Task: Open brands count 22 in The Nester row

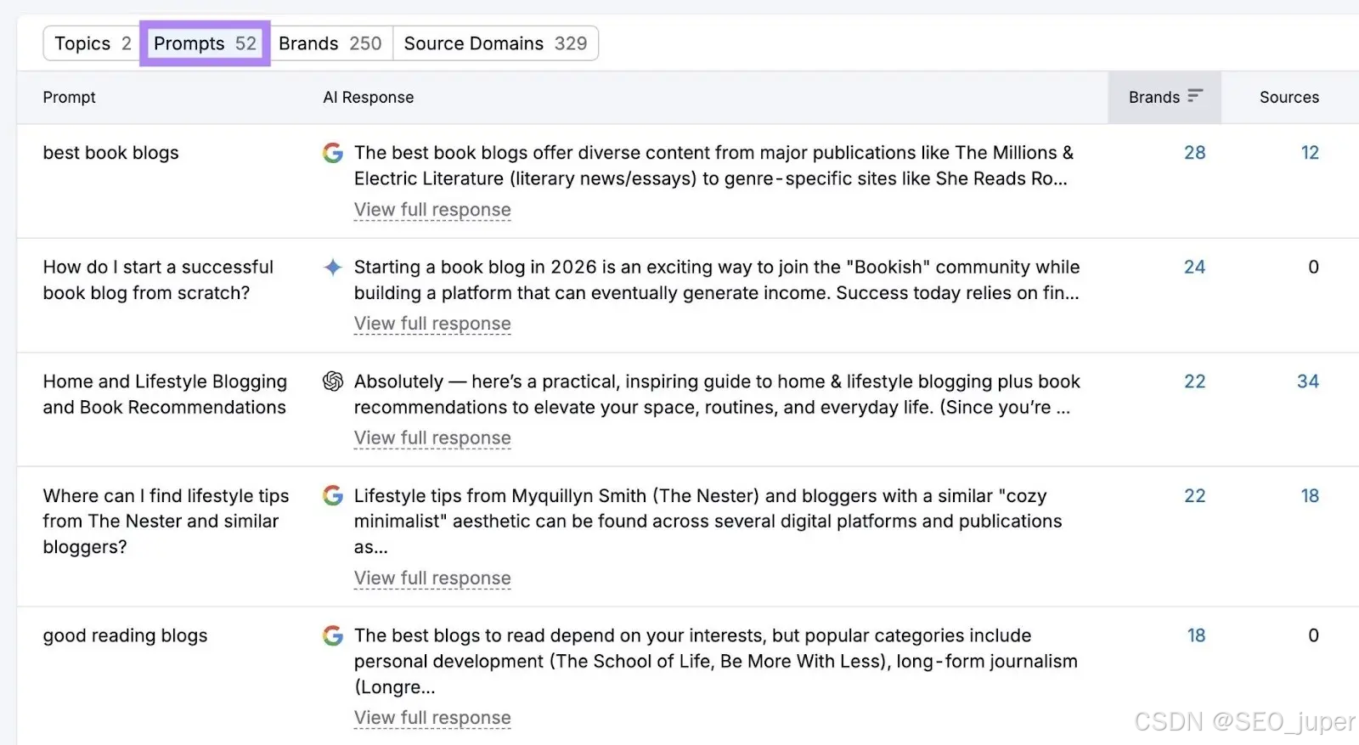Action: pos(1195,496)
